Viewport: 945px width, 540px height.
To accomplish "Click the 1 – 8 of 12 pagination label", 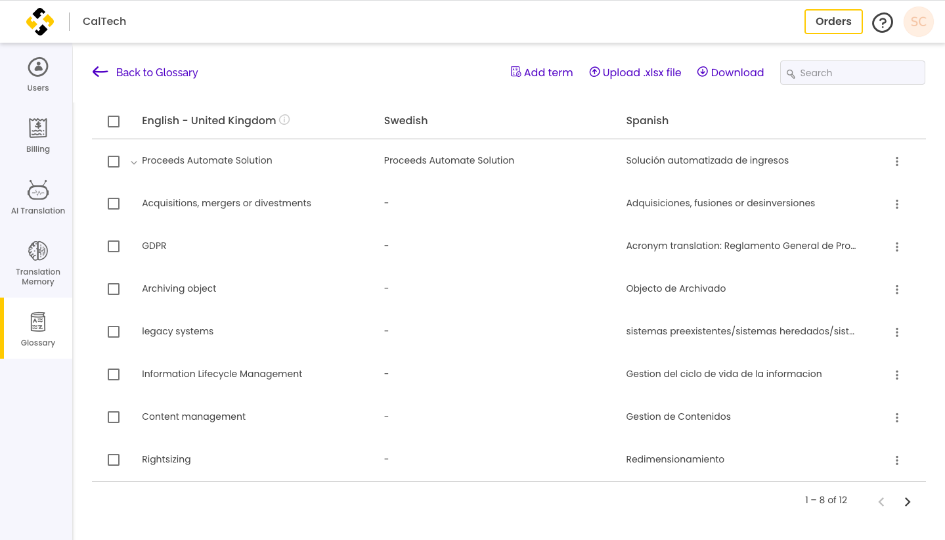I will tap(826, 501).
